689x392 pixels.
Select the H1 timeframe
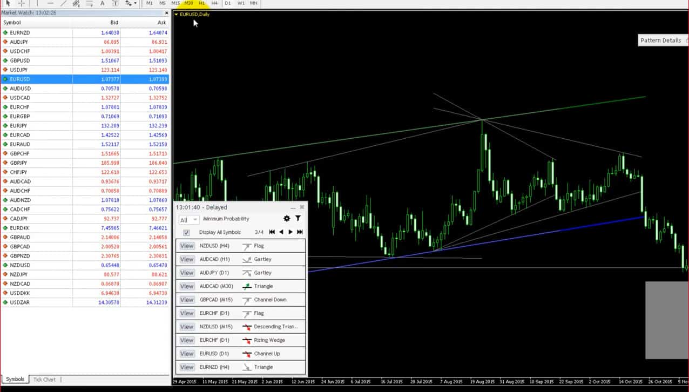pyautogui.click(x=201, y=3)
